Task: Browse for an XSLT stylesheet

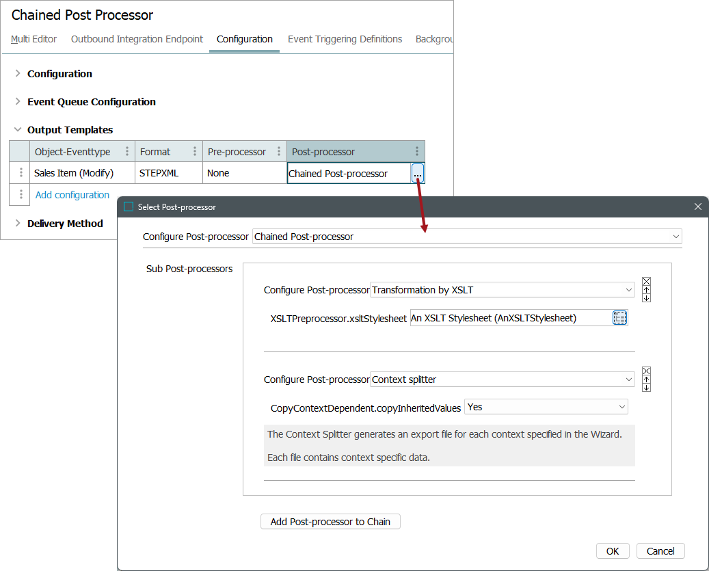Action: coord(619,317)
